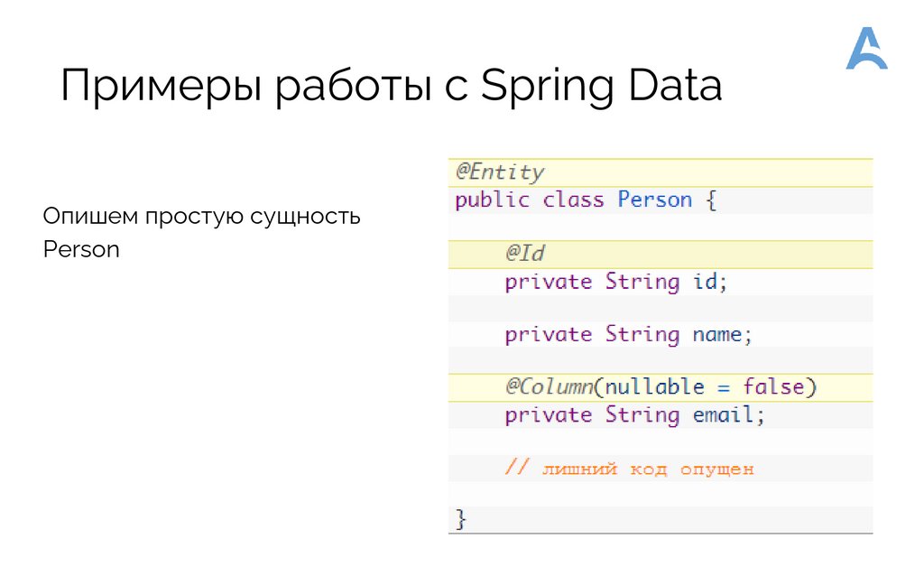Click the false value in @Column

778,386
